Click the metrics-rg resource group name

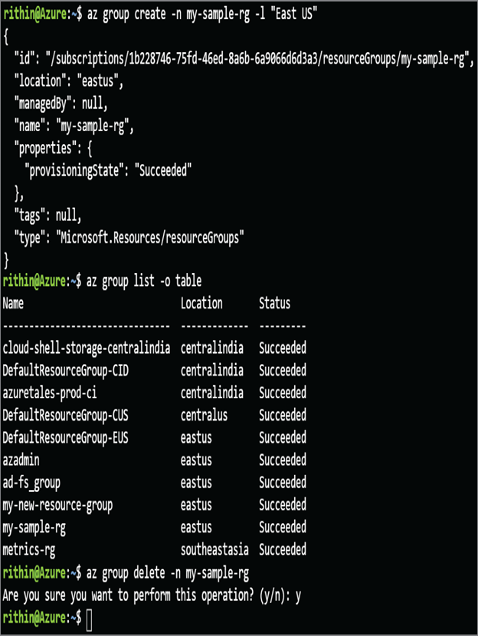click(29, 550)
